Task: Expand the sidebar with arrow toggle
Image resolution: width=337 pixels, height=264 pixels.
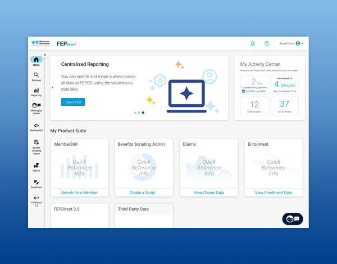Action: [45, 55]
